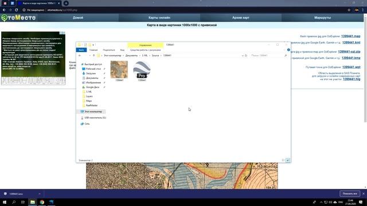The image size is (367, 206).
Task: Go back in Explorer navigation
Action: pos(80,56)
